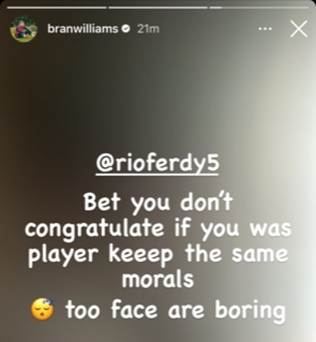Open the branwilliams username link
Screen dimensions: 316x342
click(83, 28)
